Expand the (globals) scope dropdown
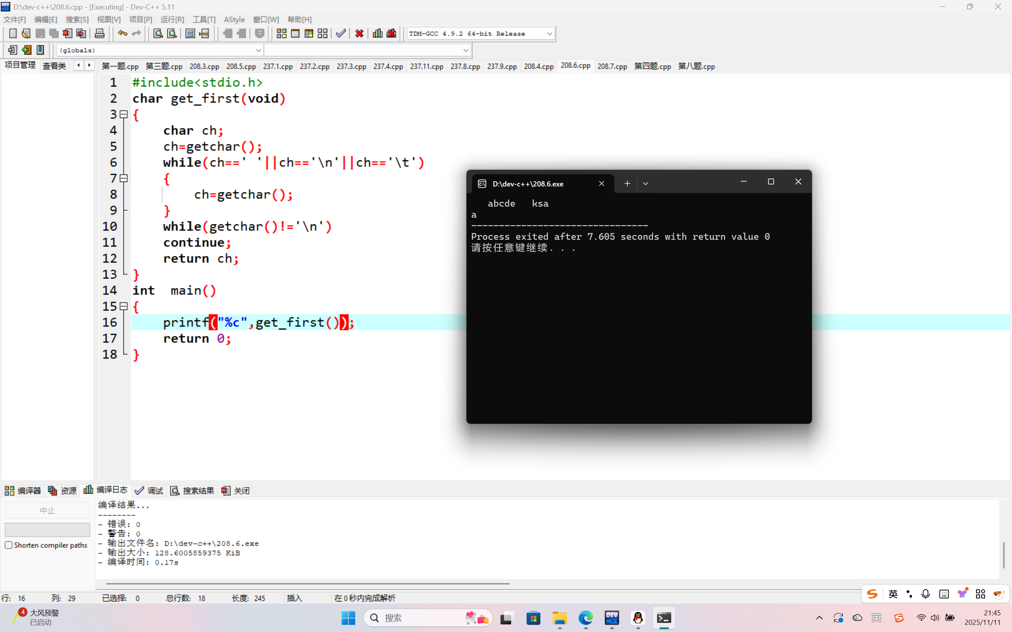This screenshot has height=632, width=1012. 258,50
